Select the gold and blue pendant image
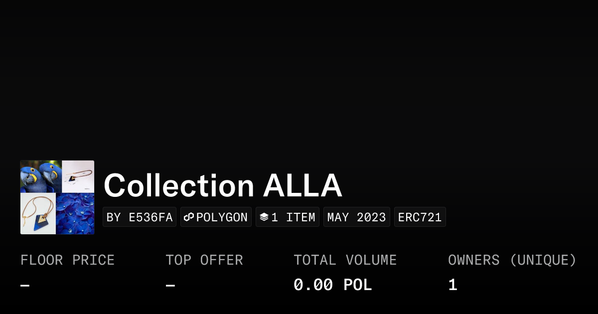 [38, 214]
